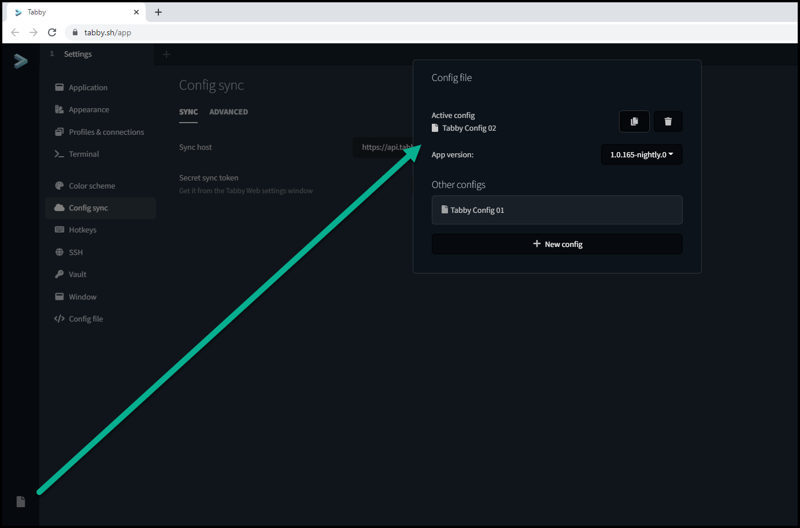Open the Vault settings
The height and width of the screenshot is (528, 800).
(77, 274)
